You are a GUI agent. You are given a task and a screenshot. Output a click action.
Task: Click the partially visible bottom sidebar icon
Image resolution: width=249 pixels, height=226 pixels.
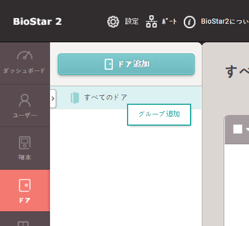[x=23, y=224]
